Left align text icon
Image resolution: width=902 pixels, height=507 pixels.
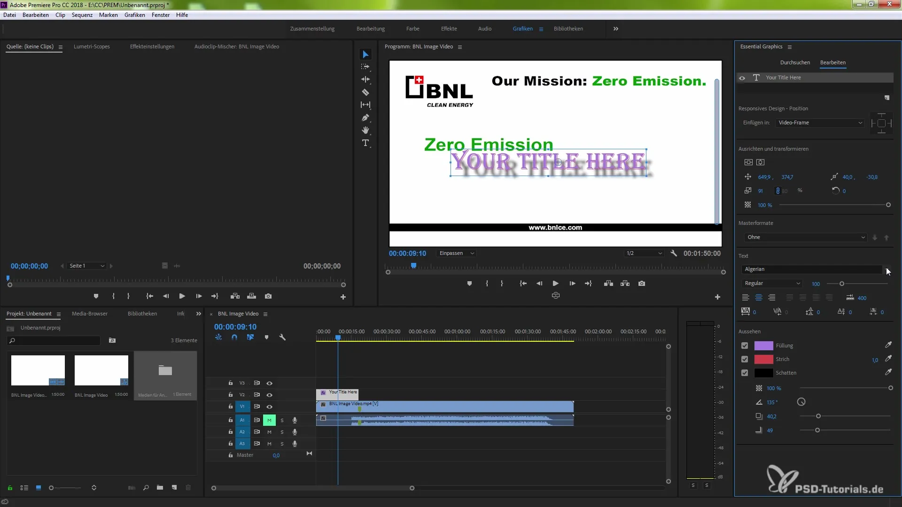tap(746, 298)
